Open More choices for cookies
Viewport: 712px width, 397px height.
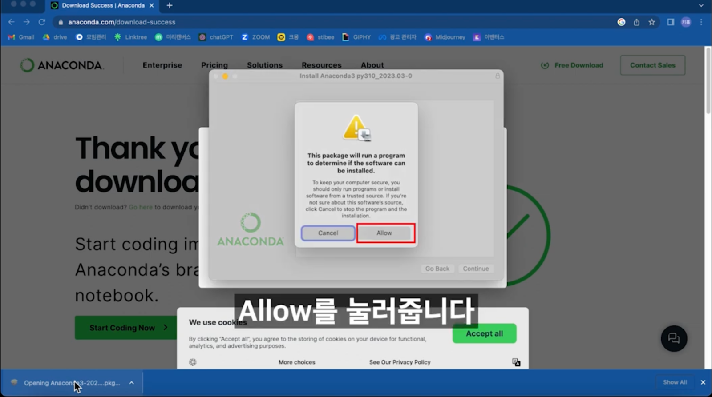297,362
